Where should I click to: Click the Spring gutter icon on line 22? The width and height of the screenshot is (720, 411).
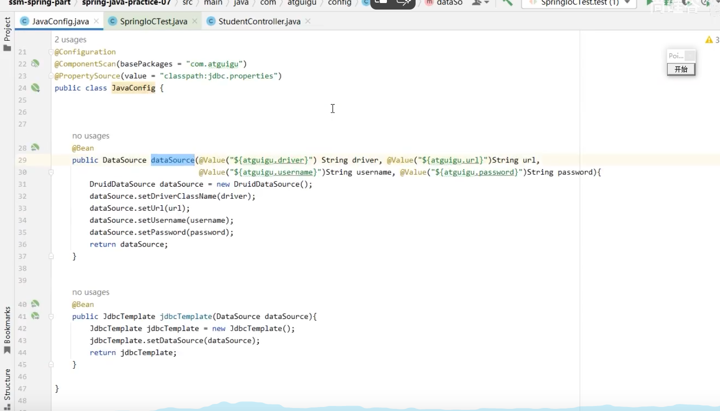[35, 64]
